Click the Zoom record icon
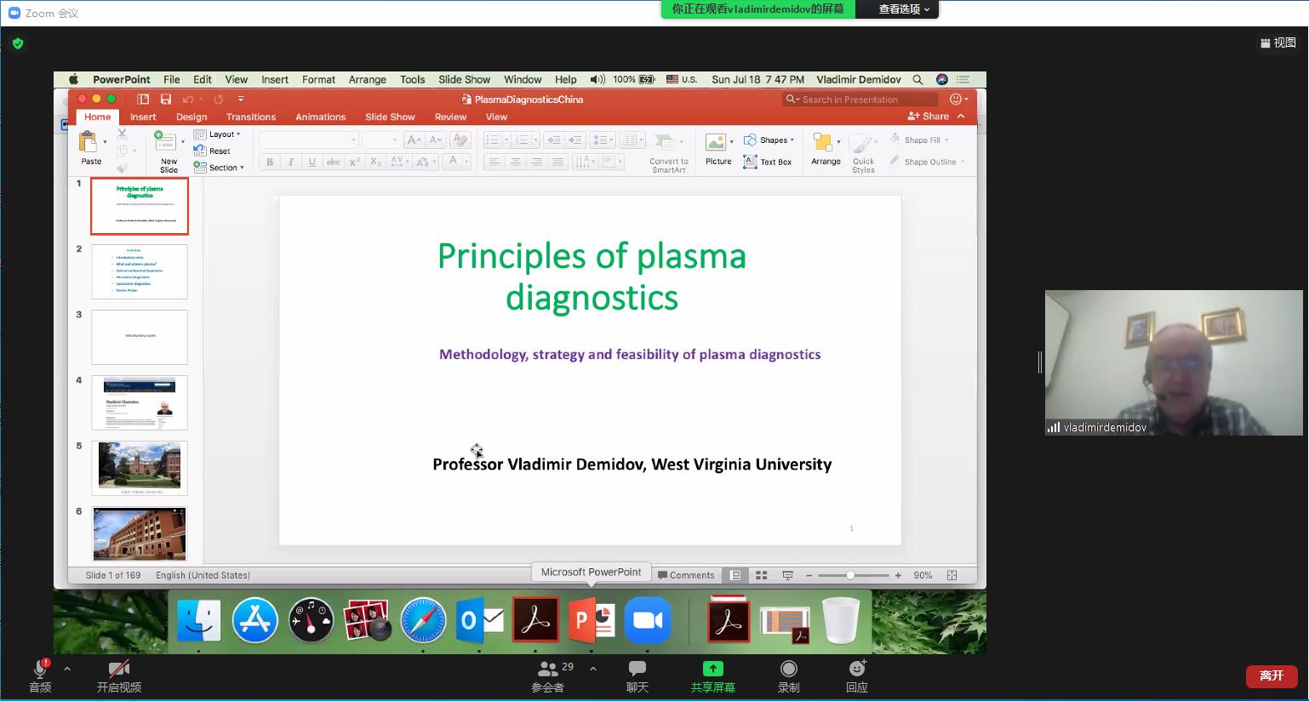This screenshot has height=701, width=1309. point(789,670)
